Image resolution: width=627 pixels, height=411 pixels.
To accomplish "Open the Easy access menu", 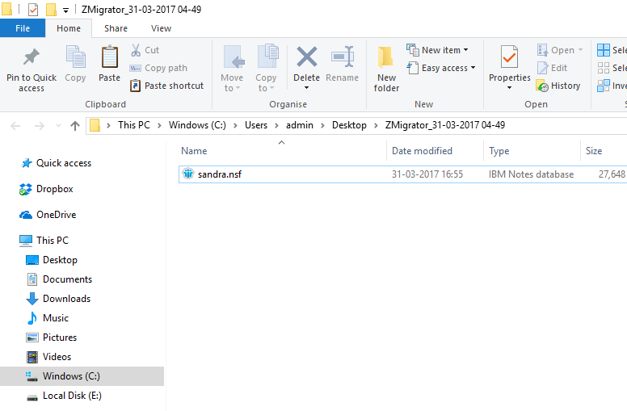I will pos(441,68).
